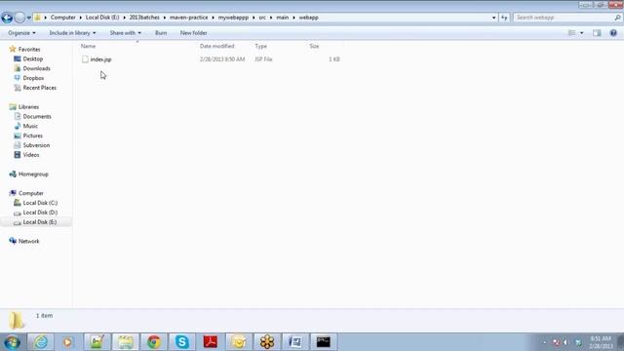Select Libraries in the navigation pane
This screenshot has width=624, height=351.
tap(28, 107)
